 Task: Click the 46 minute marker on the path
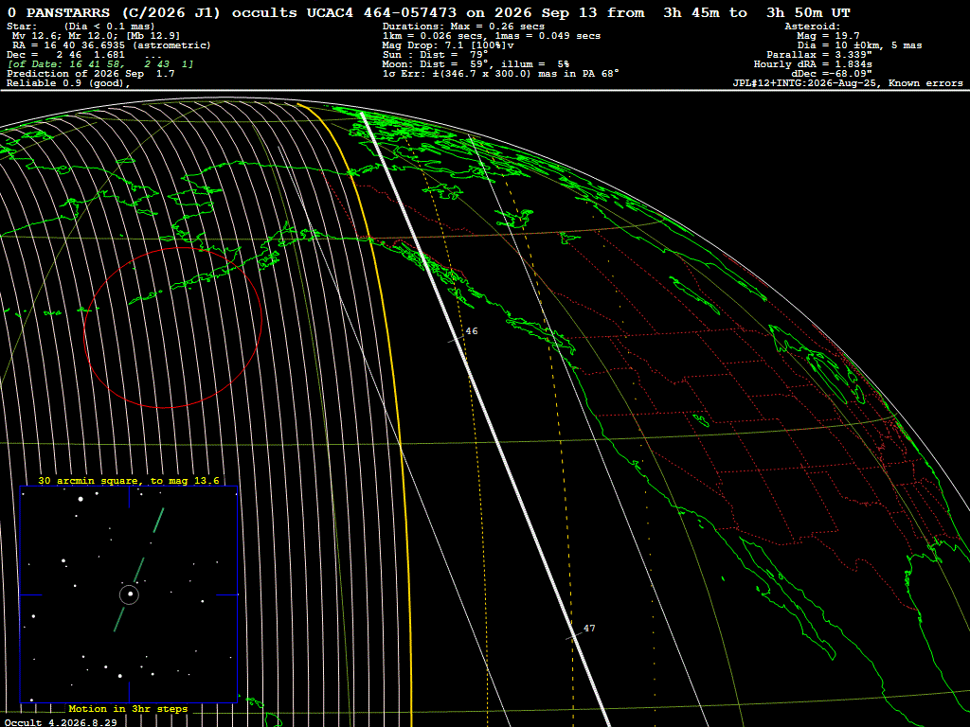[472, 331]
